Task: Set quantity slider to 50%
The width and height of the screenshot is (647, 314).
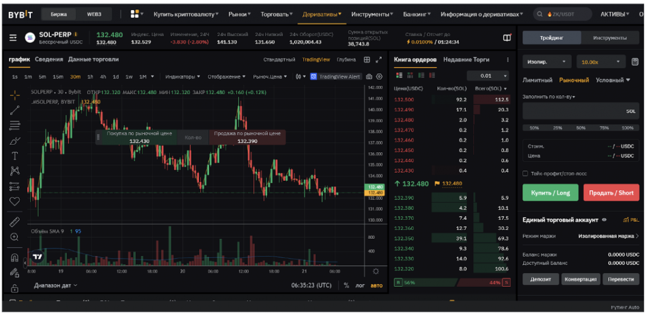Action: (x=581, y=128)
